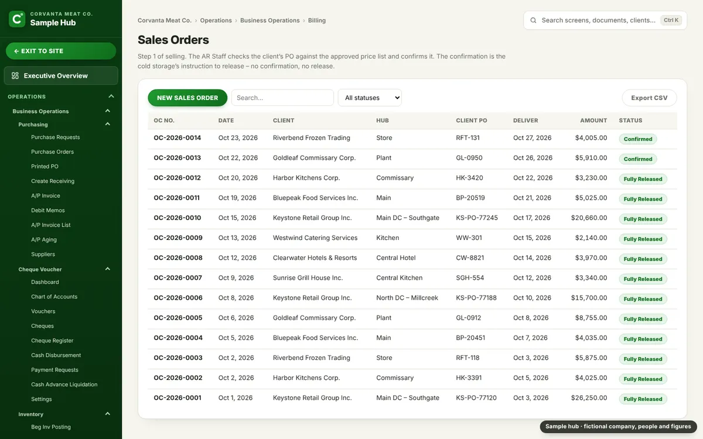This screenshot has height=439, width=703.
Task: Click Corvanta Meat Co. breadcrumb
Action: click(165, 20)
